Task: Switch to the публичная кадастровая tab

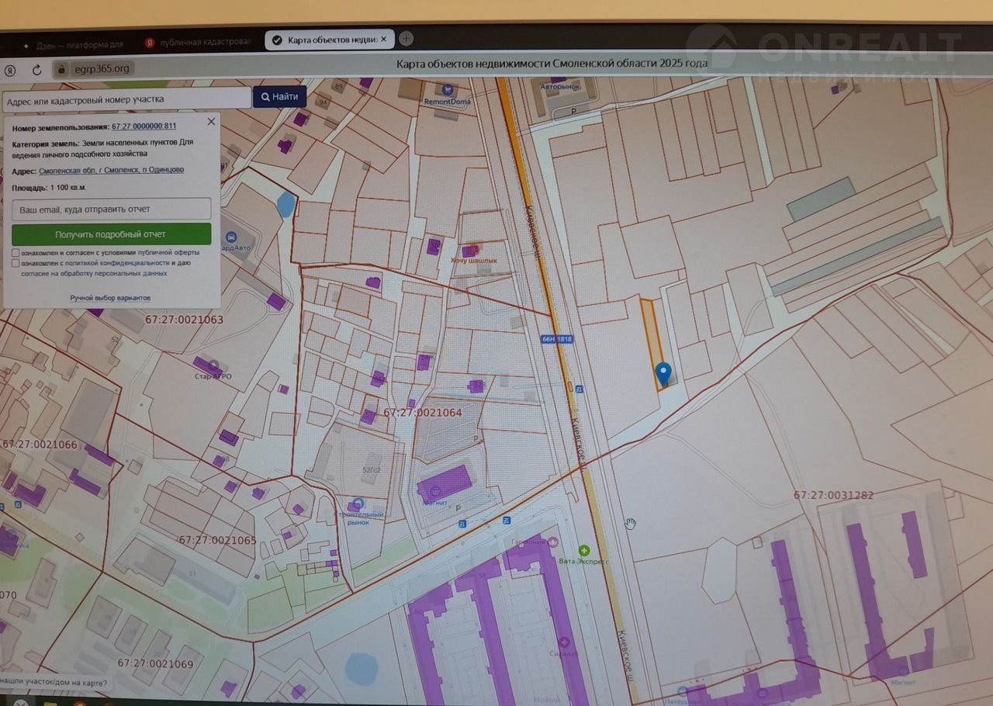Action: pyautogui.click(x=202, y=43)
